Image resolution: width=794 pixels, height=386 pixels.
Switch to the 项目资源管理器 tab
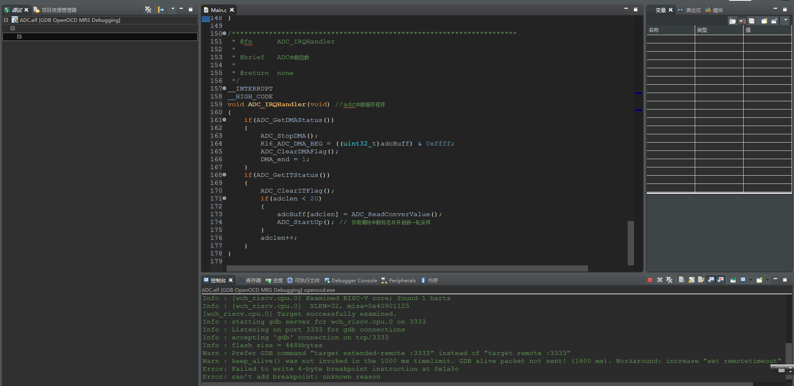pos(55,10)
